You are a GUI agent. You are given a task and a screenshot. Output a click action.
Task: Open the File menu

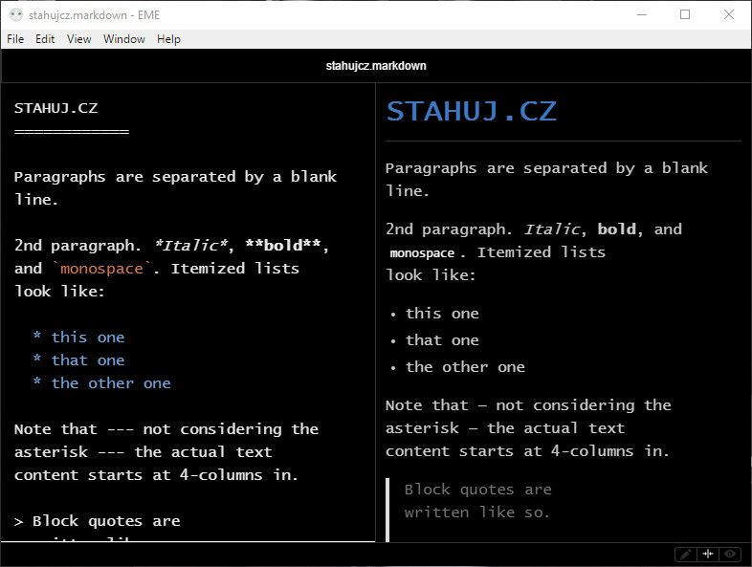15,39
